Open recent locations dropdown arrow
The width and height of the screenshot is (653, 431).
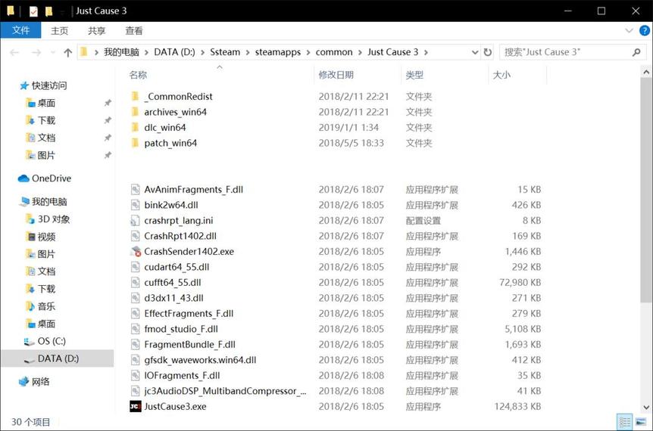[x=53, y=52]
